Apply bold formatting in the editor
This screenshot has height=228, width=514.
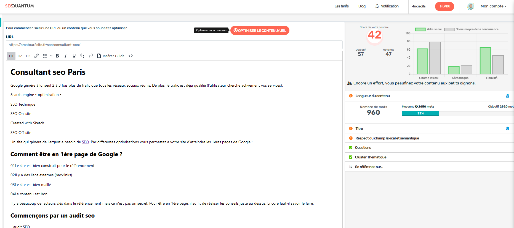coord(57,56)
